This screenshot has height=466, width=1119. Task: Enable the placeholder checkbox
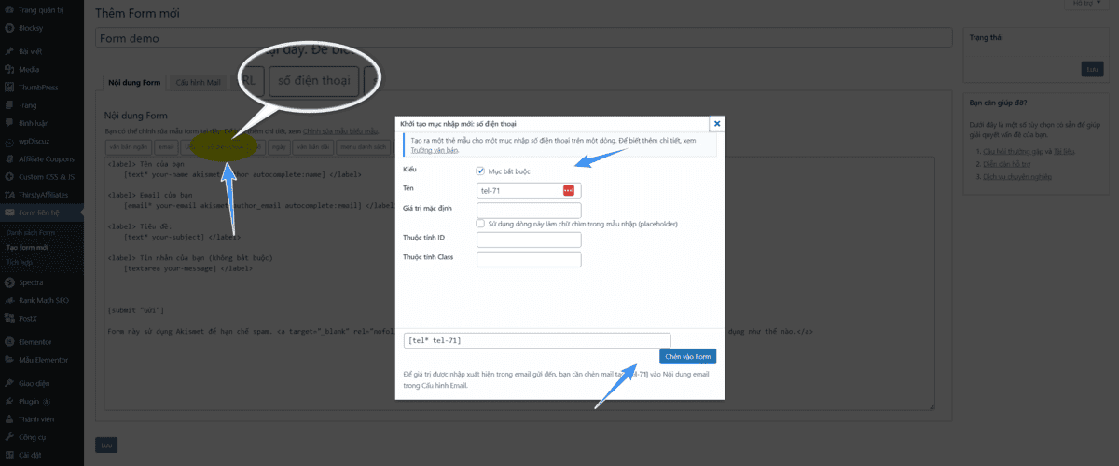tap(480, 224)
